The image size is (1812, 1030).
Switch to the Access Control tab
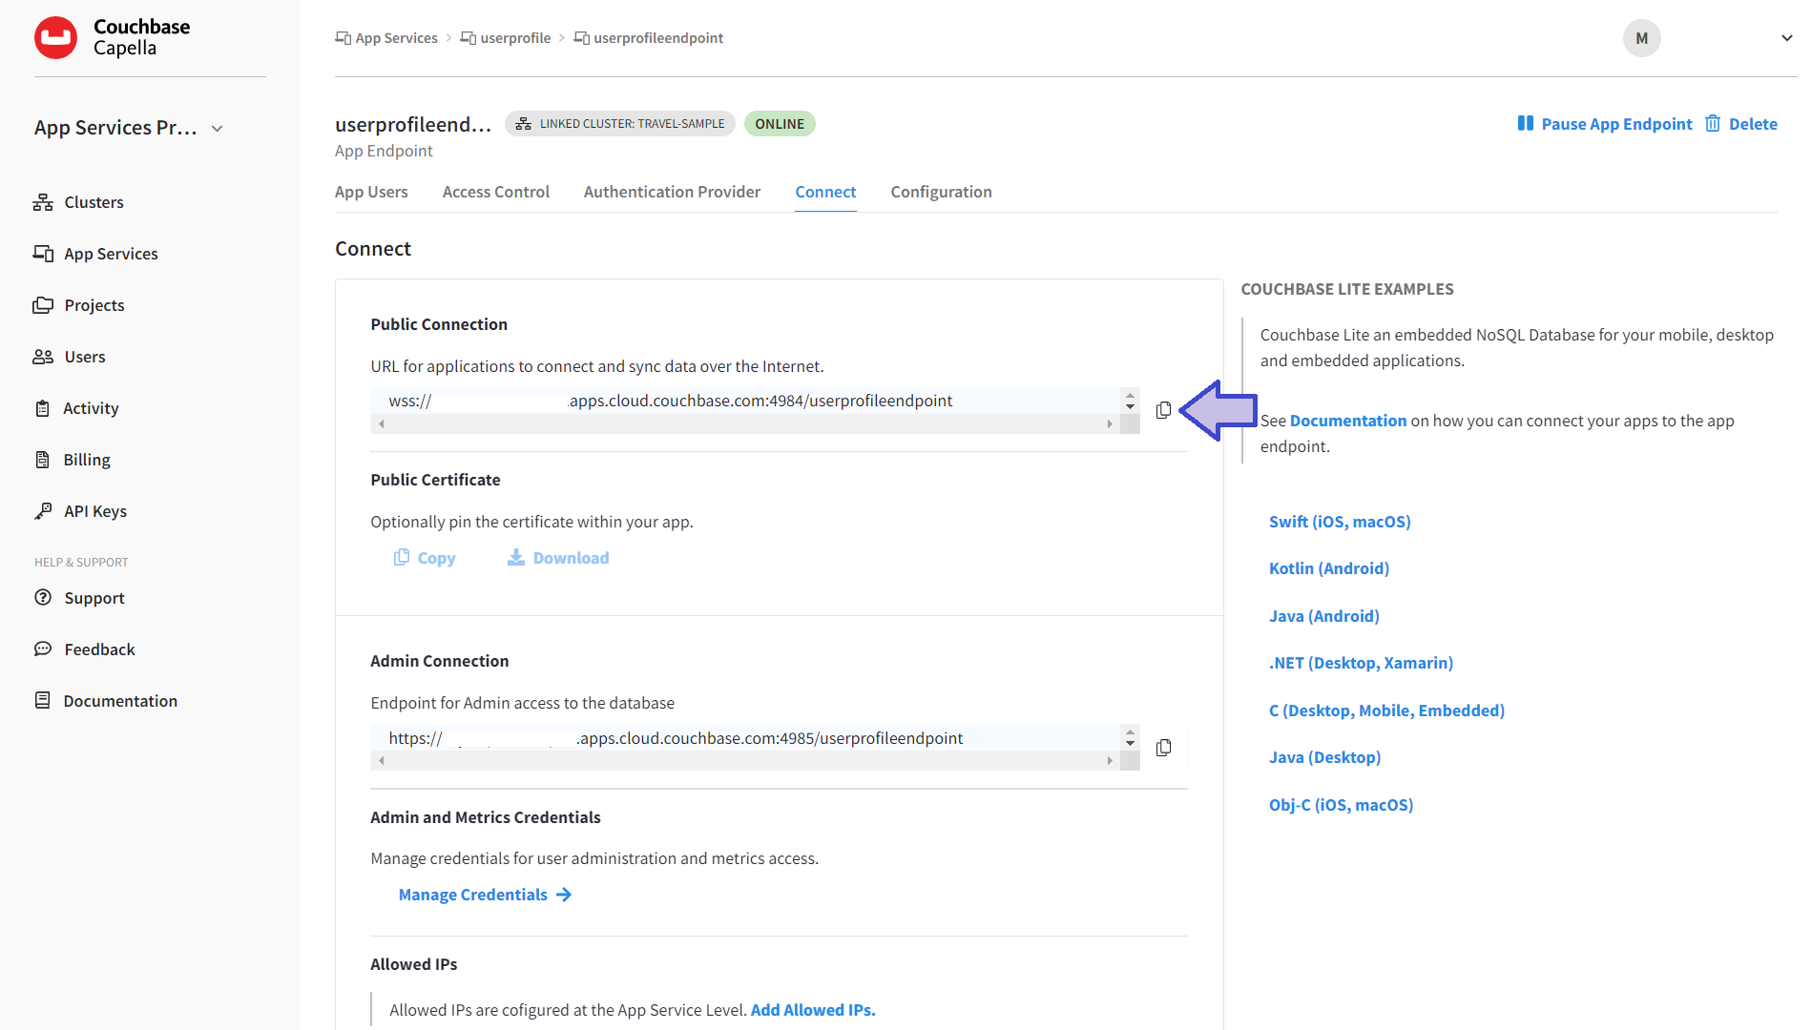point(495,192)
